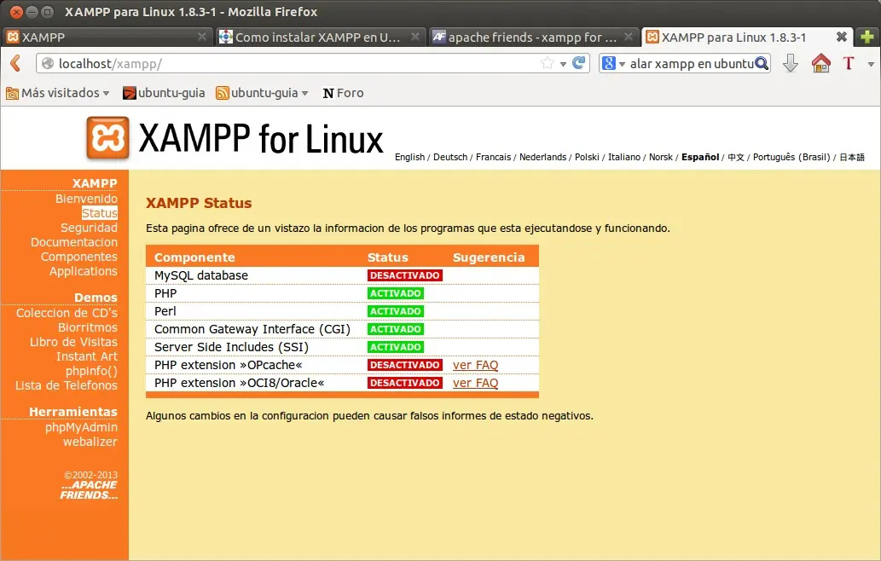Click the search magnifier icon
This screenshot has height=561, width=881.
[762, 63]
